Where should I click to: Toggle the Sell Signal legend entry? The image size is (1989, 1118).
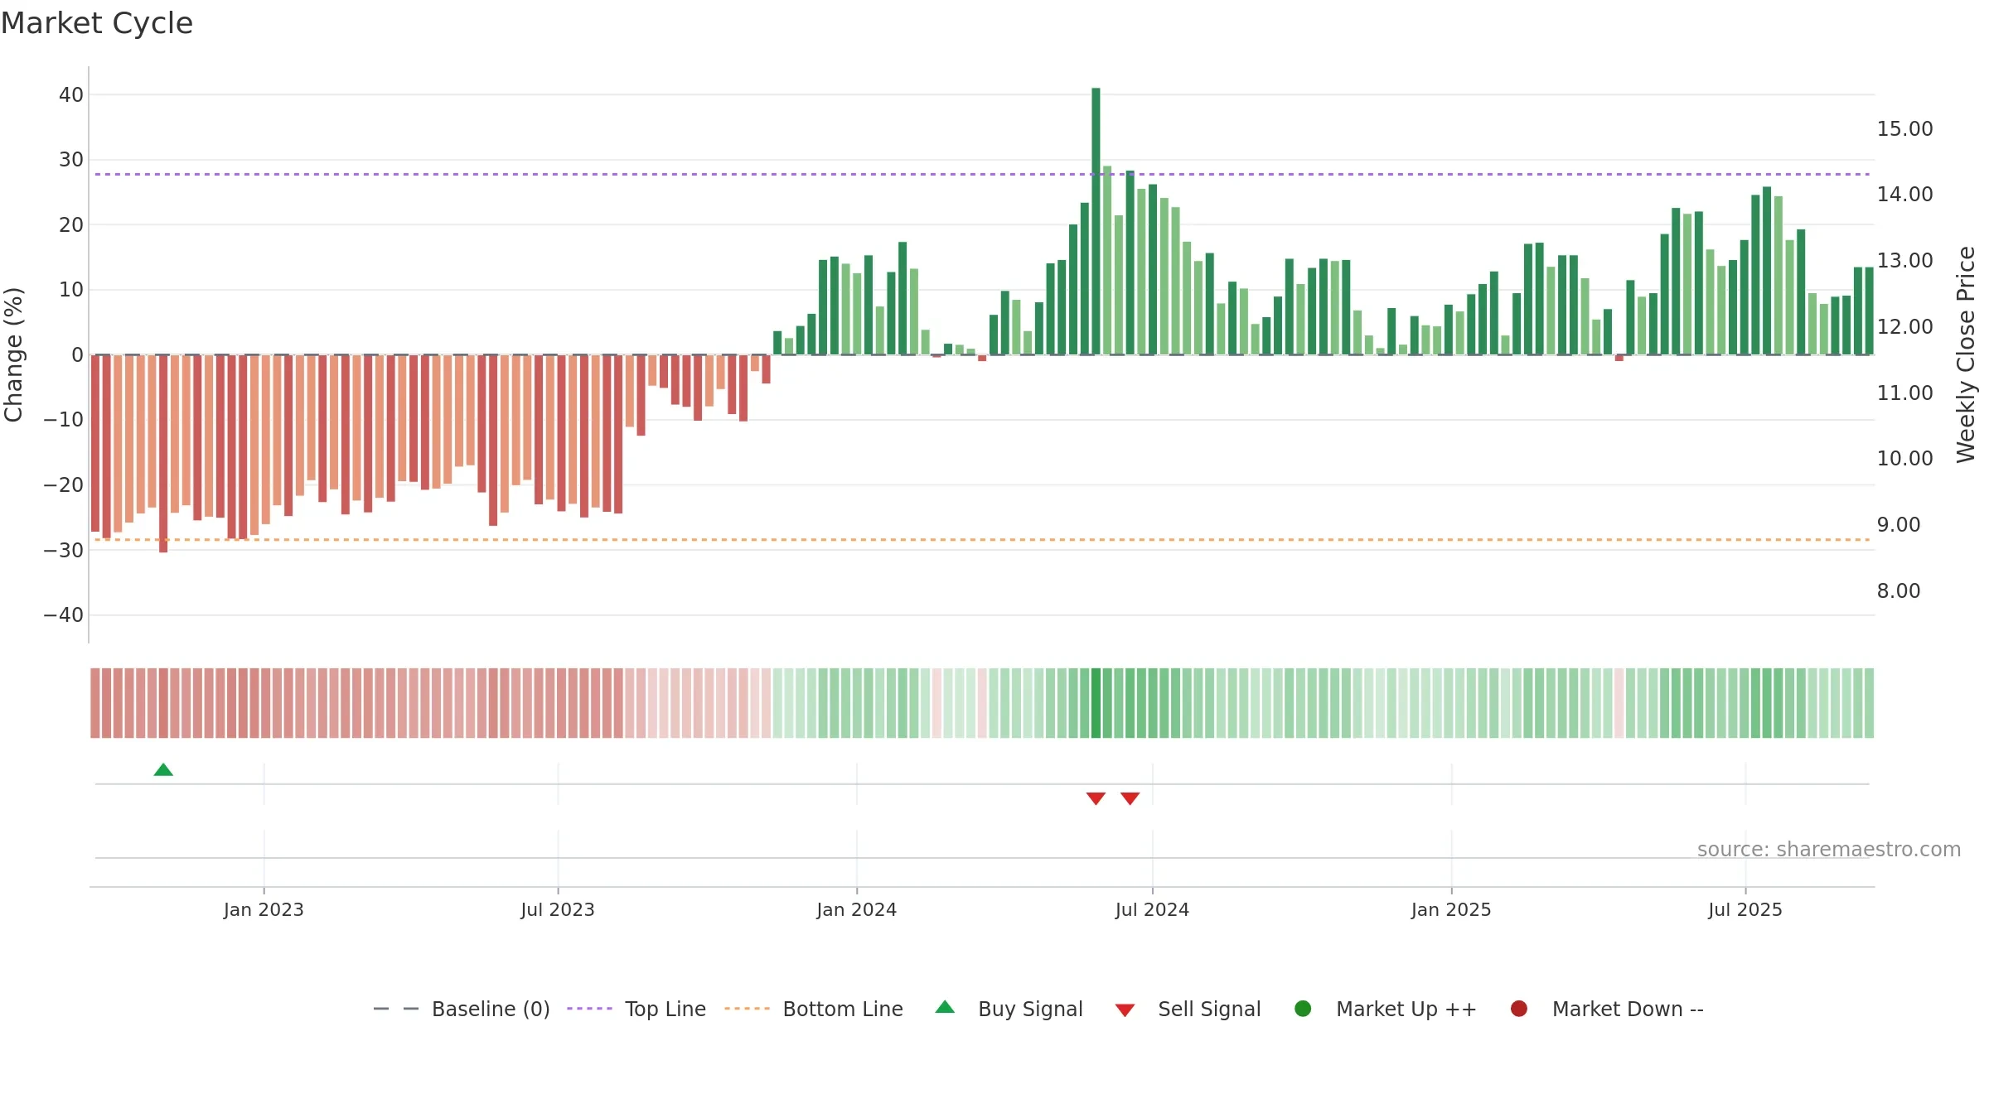click(x=1188, y=1009)
